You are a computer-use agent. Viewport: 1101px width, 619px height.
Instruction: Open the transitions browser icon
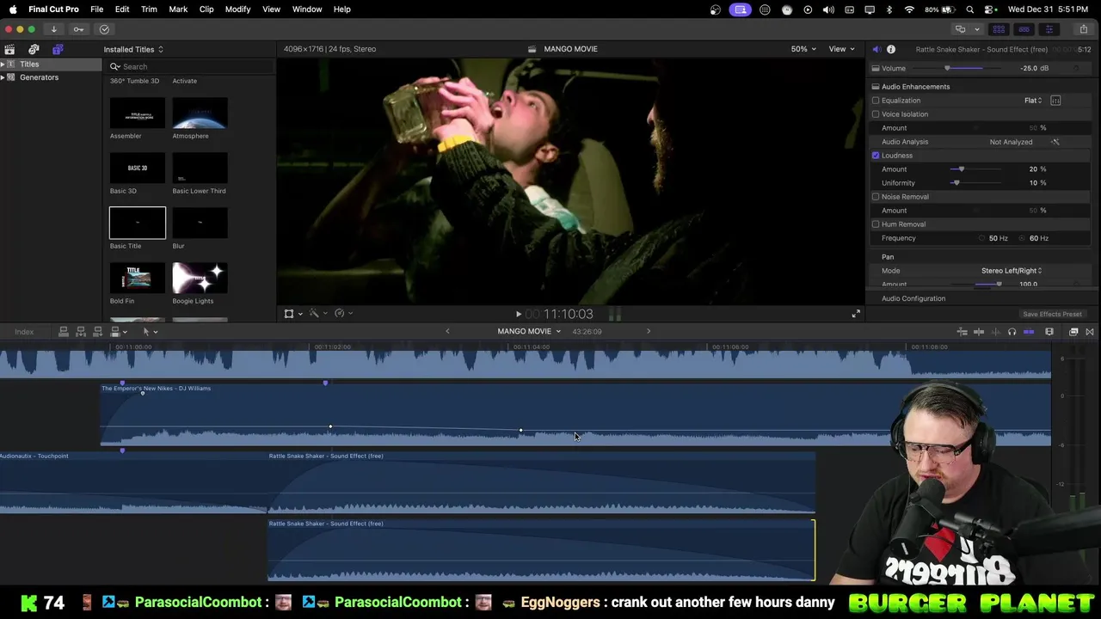pyautogui.click(x=1090, y=332)
